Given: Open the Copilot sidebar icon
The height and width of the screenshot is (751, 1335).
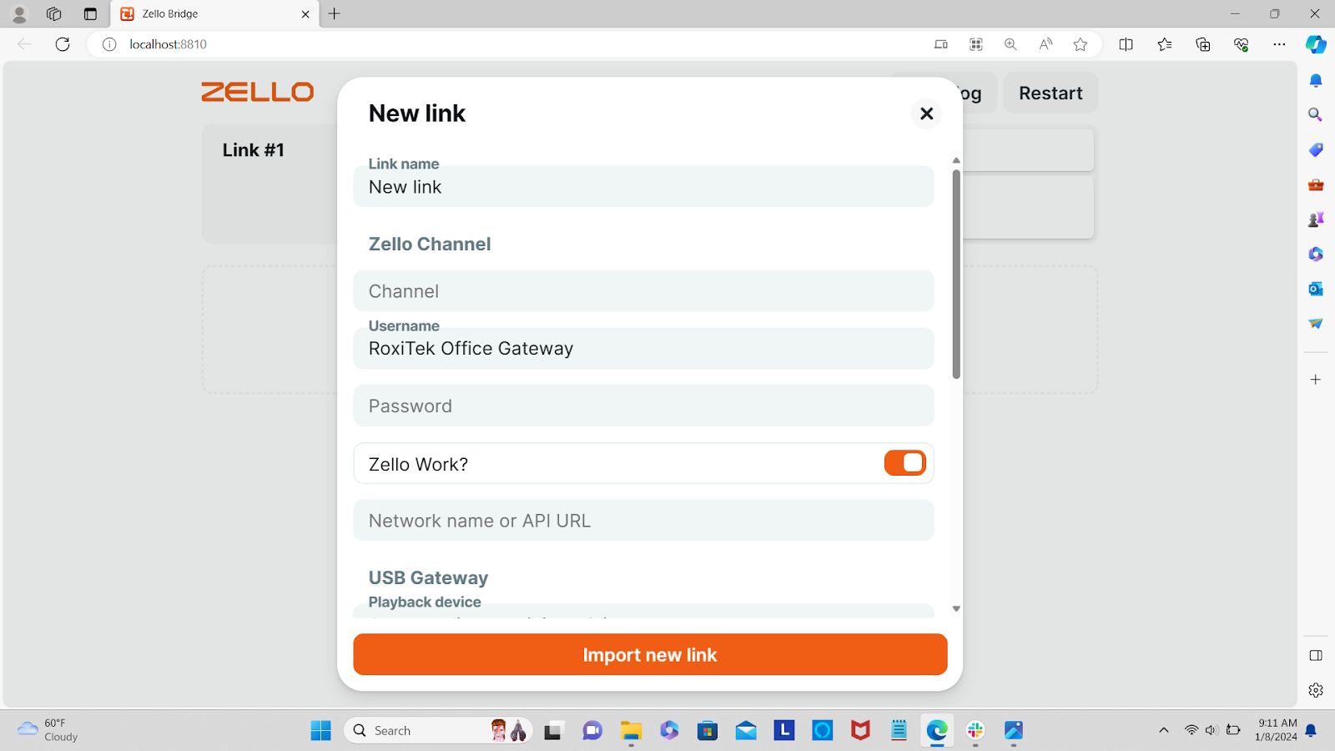Looking at the screenshot, I should pyautogui.click(x=1317, y=44).
